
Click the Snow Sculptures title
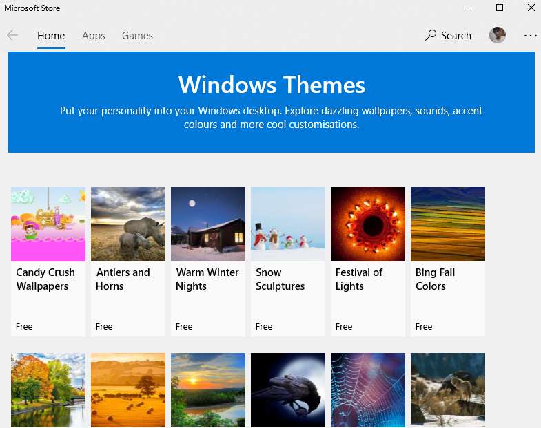(280, 279)
